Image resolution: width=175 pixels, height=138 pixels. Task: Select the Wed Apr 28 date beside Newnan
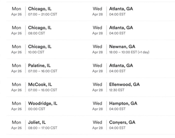click(97, 49)
